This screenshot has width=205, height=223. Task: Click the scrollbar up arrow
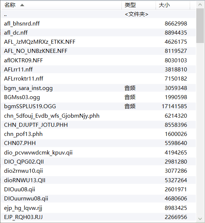200,5
